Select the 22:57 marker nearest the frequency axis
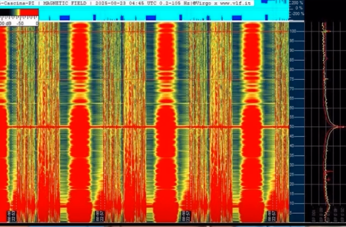Screen dimensions: 346x227 271,217
